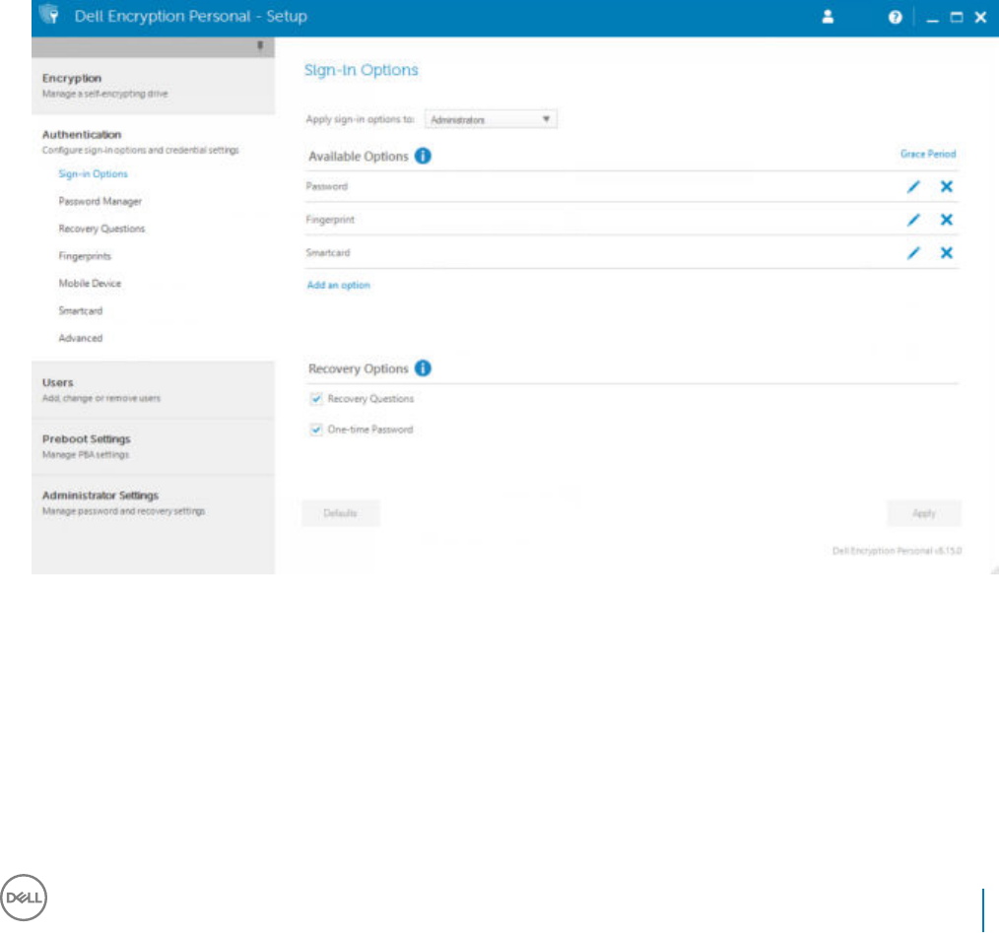999x933 pixels.
Task: Open Preboot Settings section
Action: point(153,446)
